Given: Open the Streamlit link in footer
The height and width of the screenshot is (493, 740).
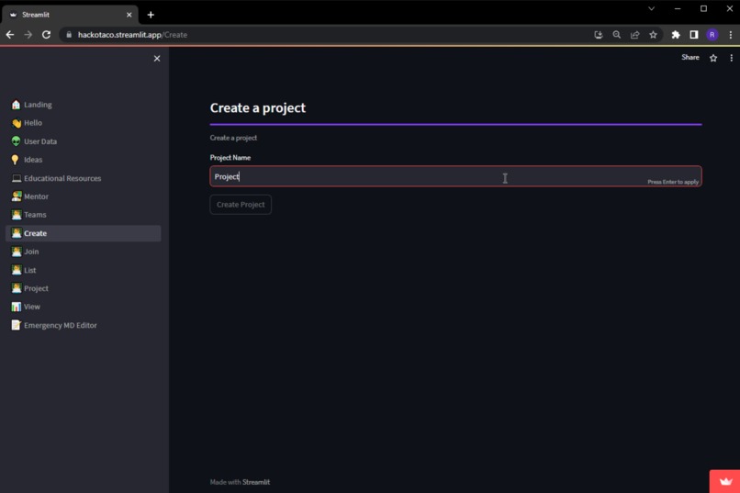Looking at the screenshot, I should coord(256,482).
